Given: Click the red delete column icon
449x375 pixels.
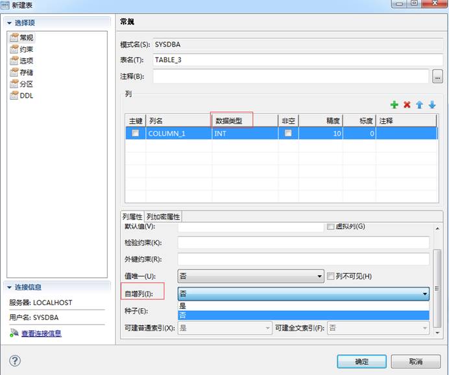Looking at the screenshot, I should coord(407,105).
